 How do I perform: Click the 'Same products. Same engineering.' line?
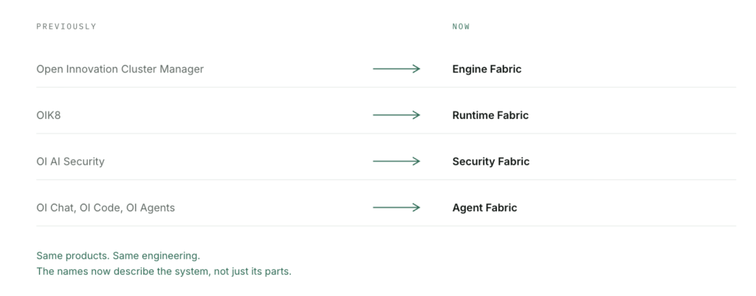(x=118, y=255)
